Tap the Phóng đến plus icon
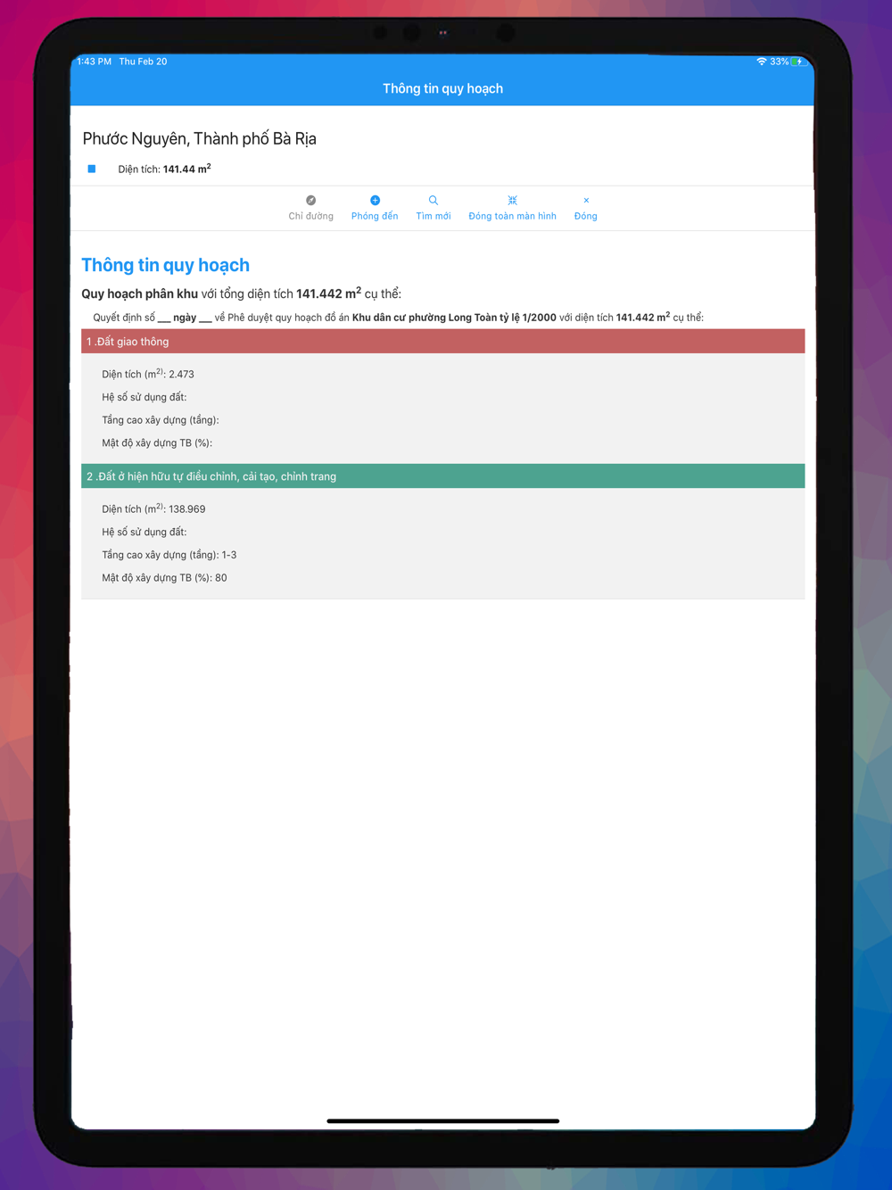Image resolution: width=892 pixels, height=1190 pixels. pyautogui.click(x=375, y=201)
